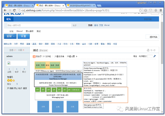Image resolution: width=165 pixels, height=116 pixels.
Task: Click the 置顶 moderation link
Action: (x=22, y=44)
